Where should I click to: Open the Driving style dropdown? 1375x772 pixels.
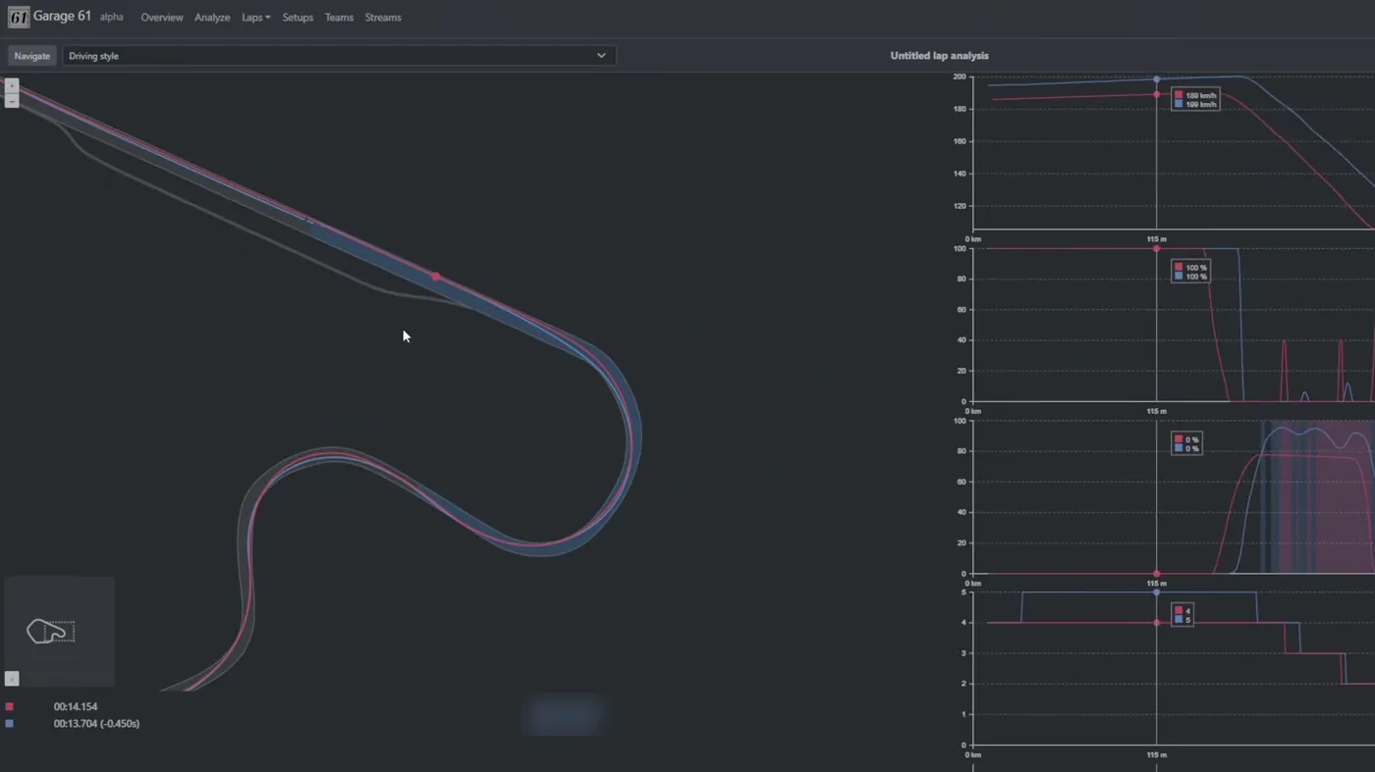[339, 56]
